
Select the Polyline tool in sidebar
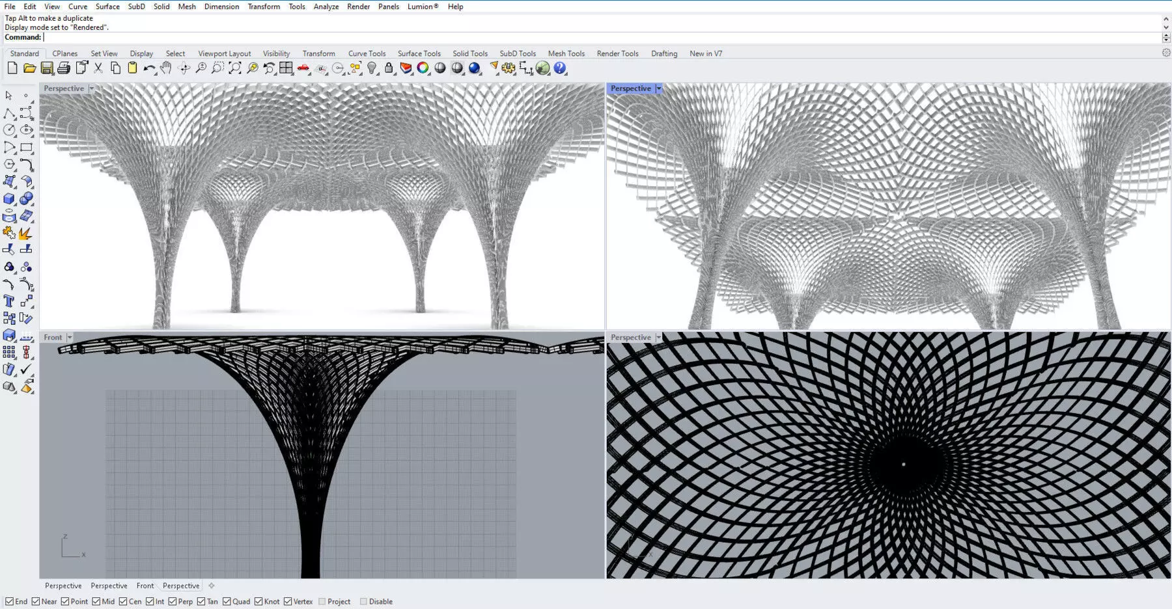[x=9, y=114]
